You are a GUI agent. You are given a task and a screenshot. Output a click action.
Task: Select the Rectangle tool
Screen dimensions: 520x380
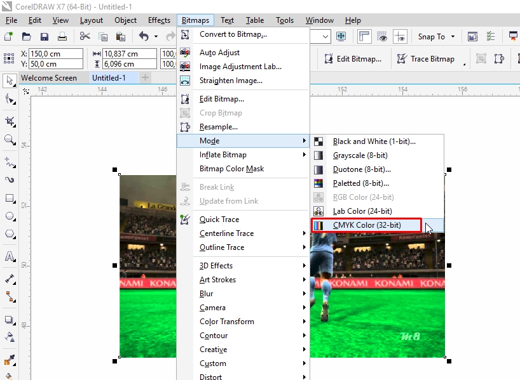pos(8,199)
